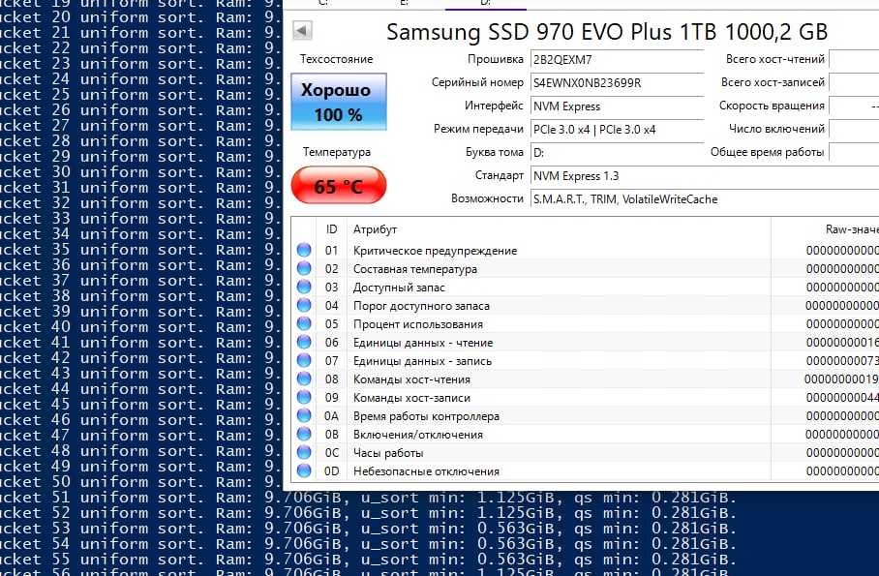Select the 'Процент использования' attribute row
Image resolution: width=879 pixels, height=576 pixels.
pos(585,324)
